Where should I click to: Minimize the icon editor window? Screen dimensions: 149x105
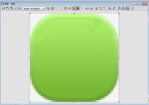[x=134, y=4]
